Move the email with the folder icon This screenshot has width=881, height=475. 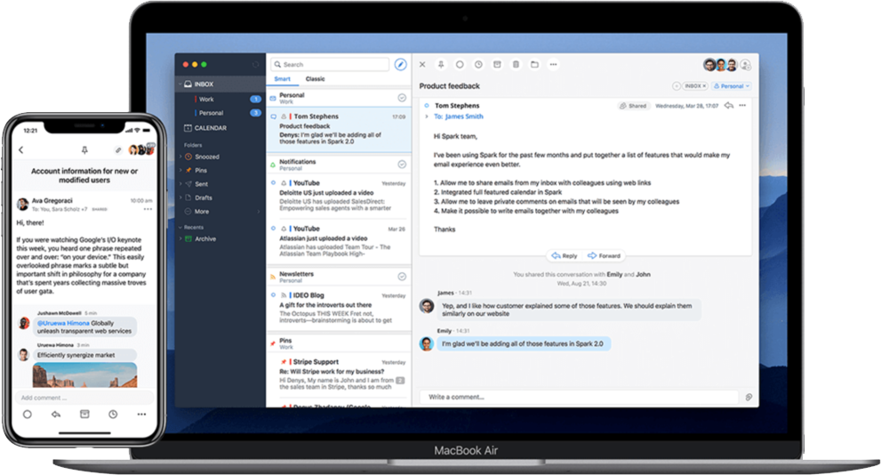[x=534, y=65]
